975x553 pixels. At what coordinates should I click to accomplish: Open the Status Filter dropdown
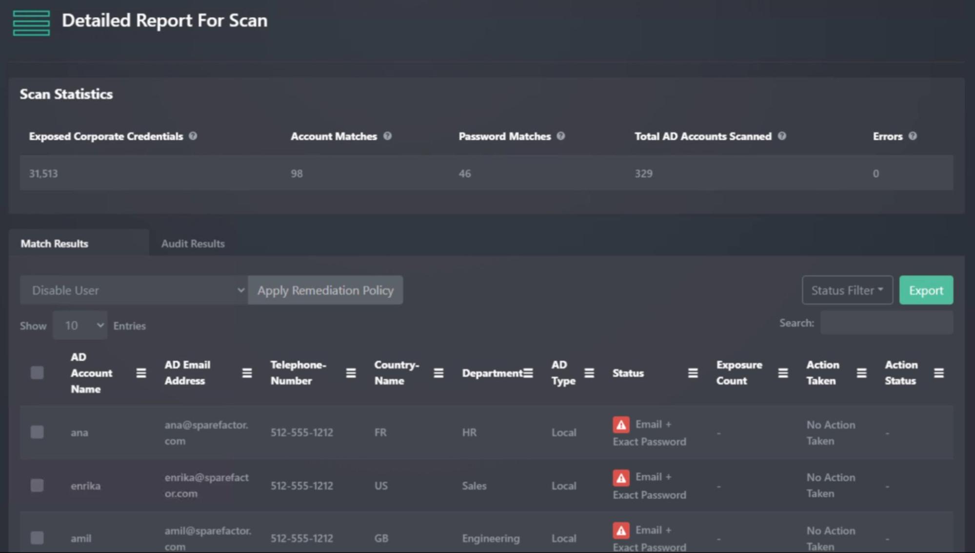847,290
